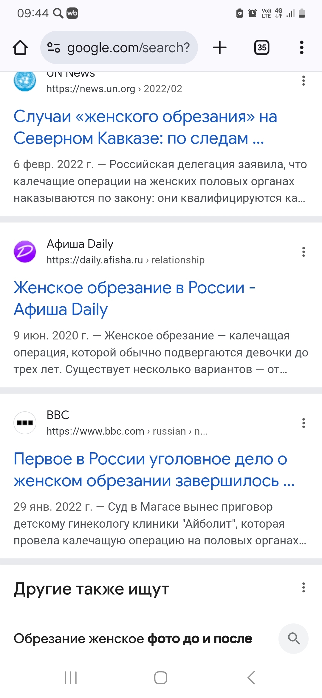Tap the Афиша Daily purple logo icon
The height and width of the screenshot is (698, 322).
coord(25,252)
